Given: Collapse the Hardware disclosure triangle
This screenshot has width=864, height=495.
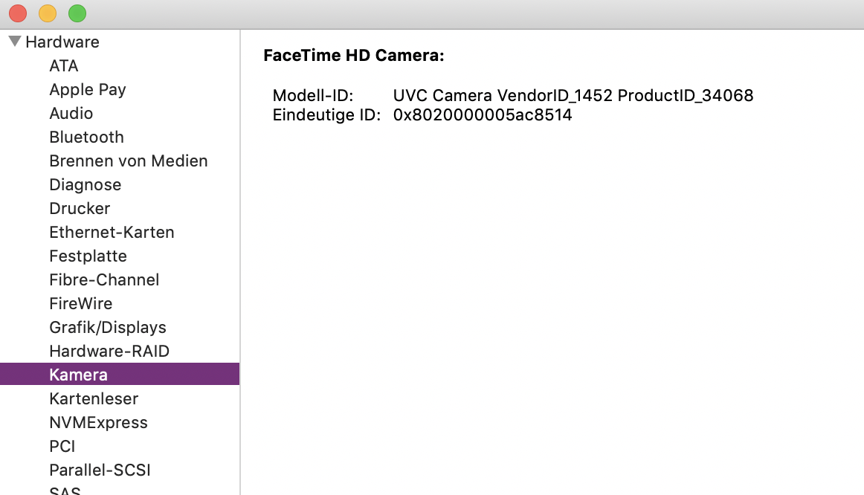Looking at the screenshot, I should click(15, 42).
